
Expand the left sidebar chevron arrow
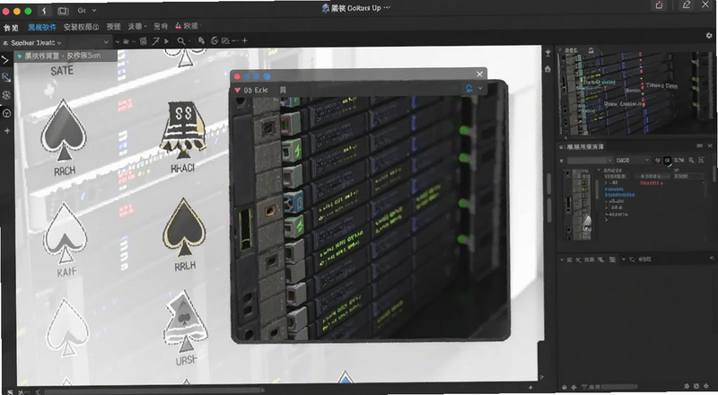(5, 60)
